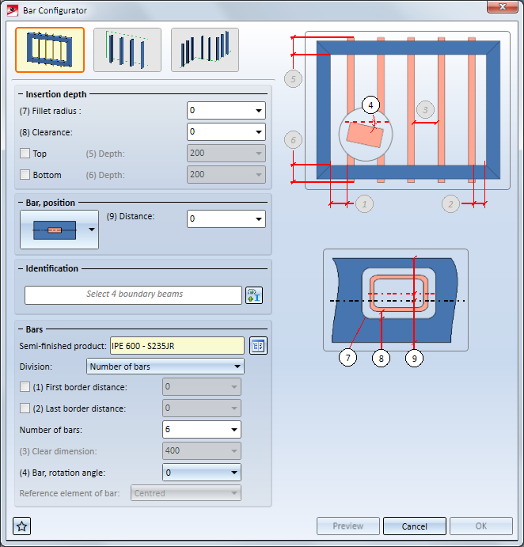Tick the Last border distance checkbox
Image resolution: width=524 pixels, height=547 pixels.
coord(25,408)
